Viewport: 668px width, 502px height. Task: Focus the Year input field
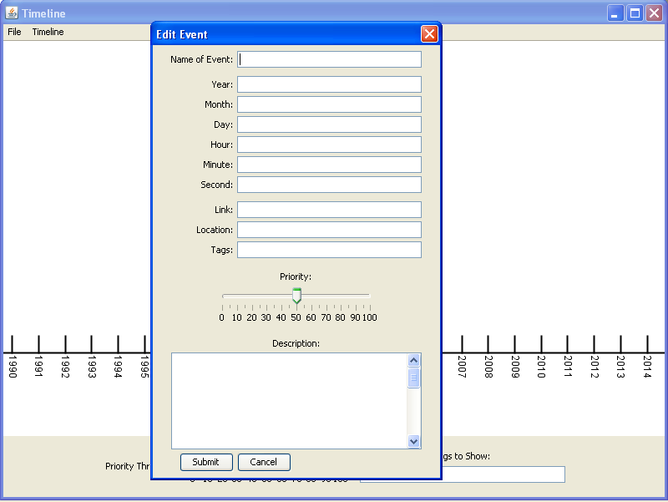click(x=329, y=84)
